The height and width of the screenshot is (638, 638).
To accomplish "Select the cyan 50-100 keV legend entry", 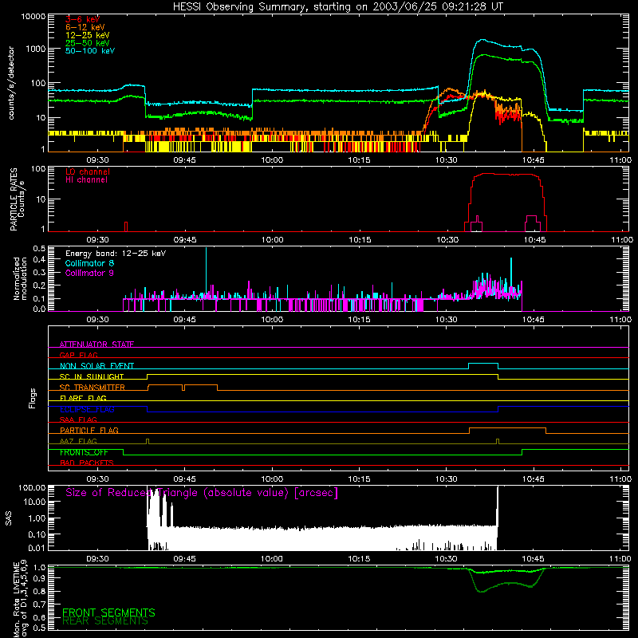I will [x=90, y=50].
